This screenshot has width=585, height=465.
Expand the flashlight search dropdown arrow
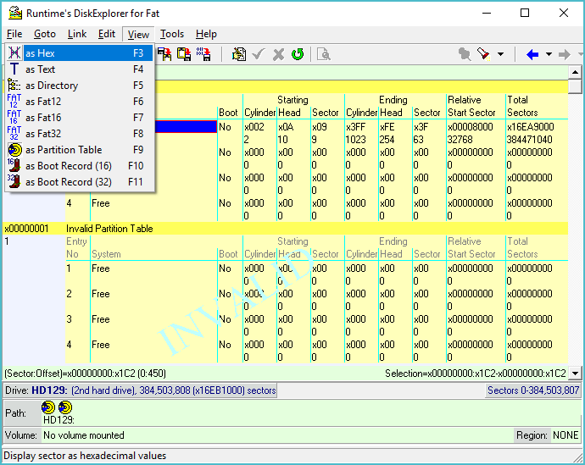500,54
